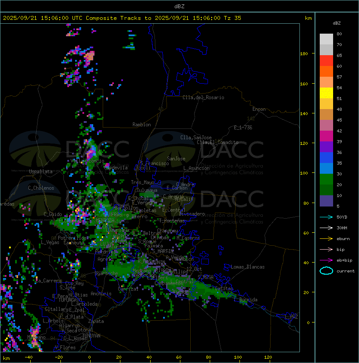Pick the royal blue 35–36 dBZ swatch
The width and height of the screenshot is (359, 363).
[326, 157]
